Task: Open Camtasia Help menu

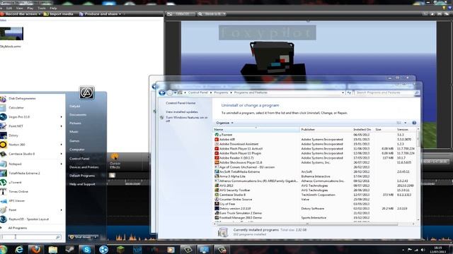Action: [53, 8]
